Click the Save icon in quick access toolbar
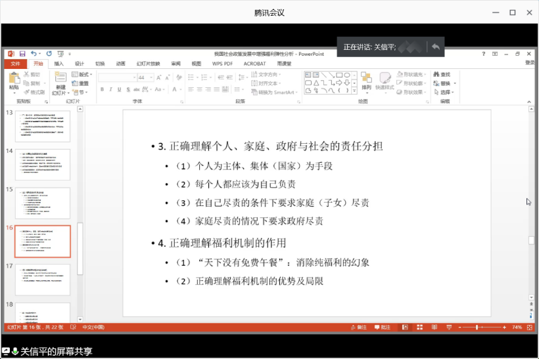This screenshot has height=359, width=539. (22, 53)
